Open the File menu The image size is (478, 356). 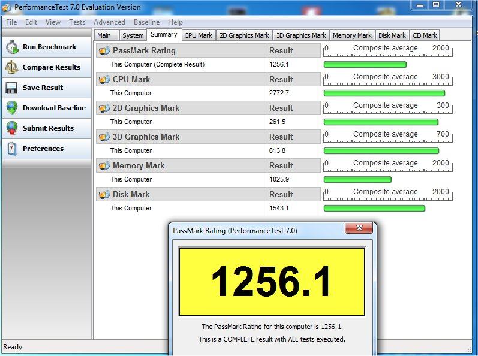pos(11,22)
